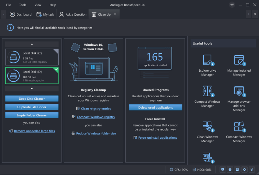The width and height of the screenshot is (259, 175).
Task: Select the Clean Up tab
Action: (104, 14)
